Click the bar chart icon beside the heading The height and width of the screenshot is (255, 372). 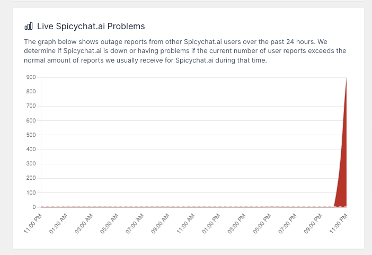click(29, 26)
